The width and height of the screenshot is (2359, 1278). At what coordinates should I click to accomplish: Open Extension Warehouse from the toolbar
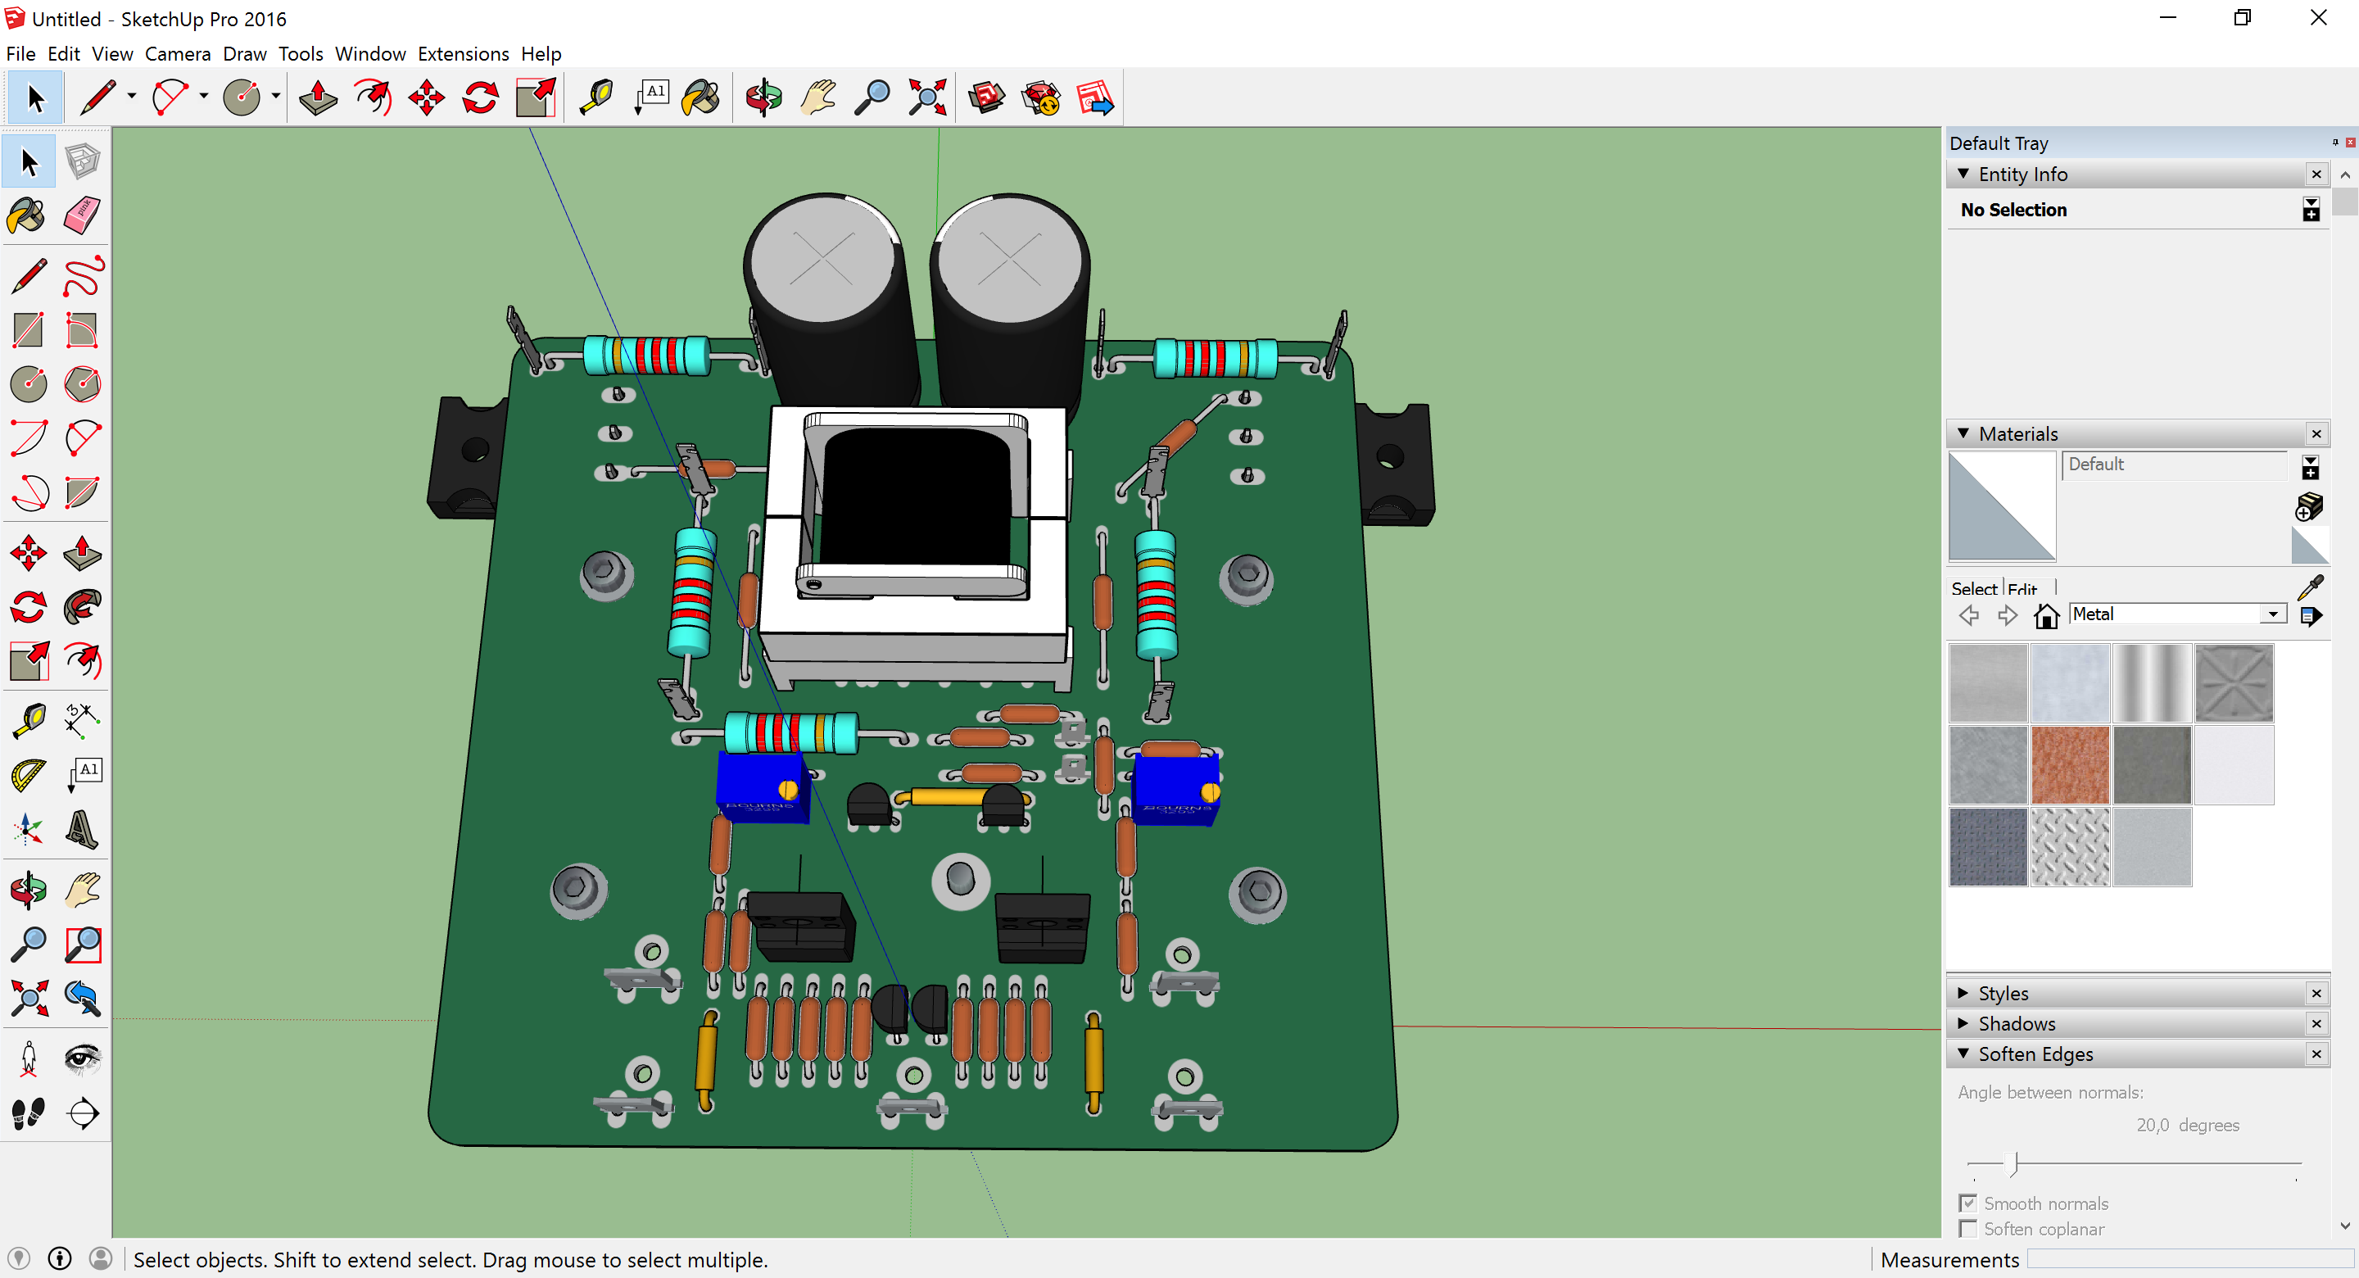[1040, 97]
